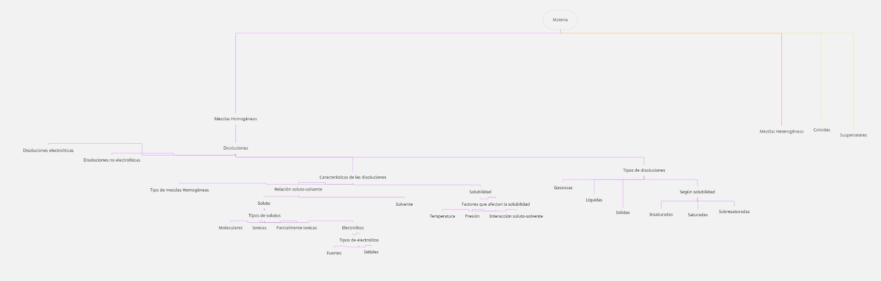Click Disoluciones no electrolíticas node
The image size is (881, 281).
(x=112, y=160)
